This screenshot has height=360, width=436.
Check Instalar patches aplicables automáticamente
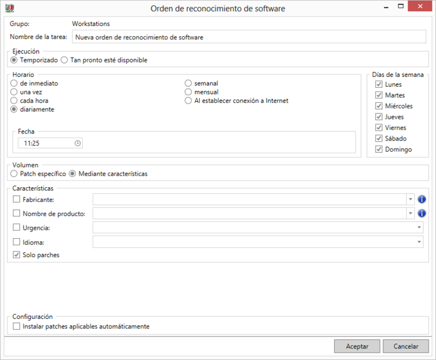(16, 326)
